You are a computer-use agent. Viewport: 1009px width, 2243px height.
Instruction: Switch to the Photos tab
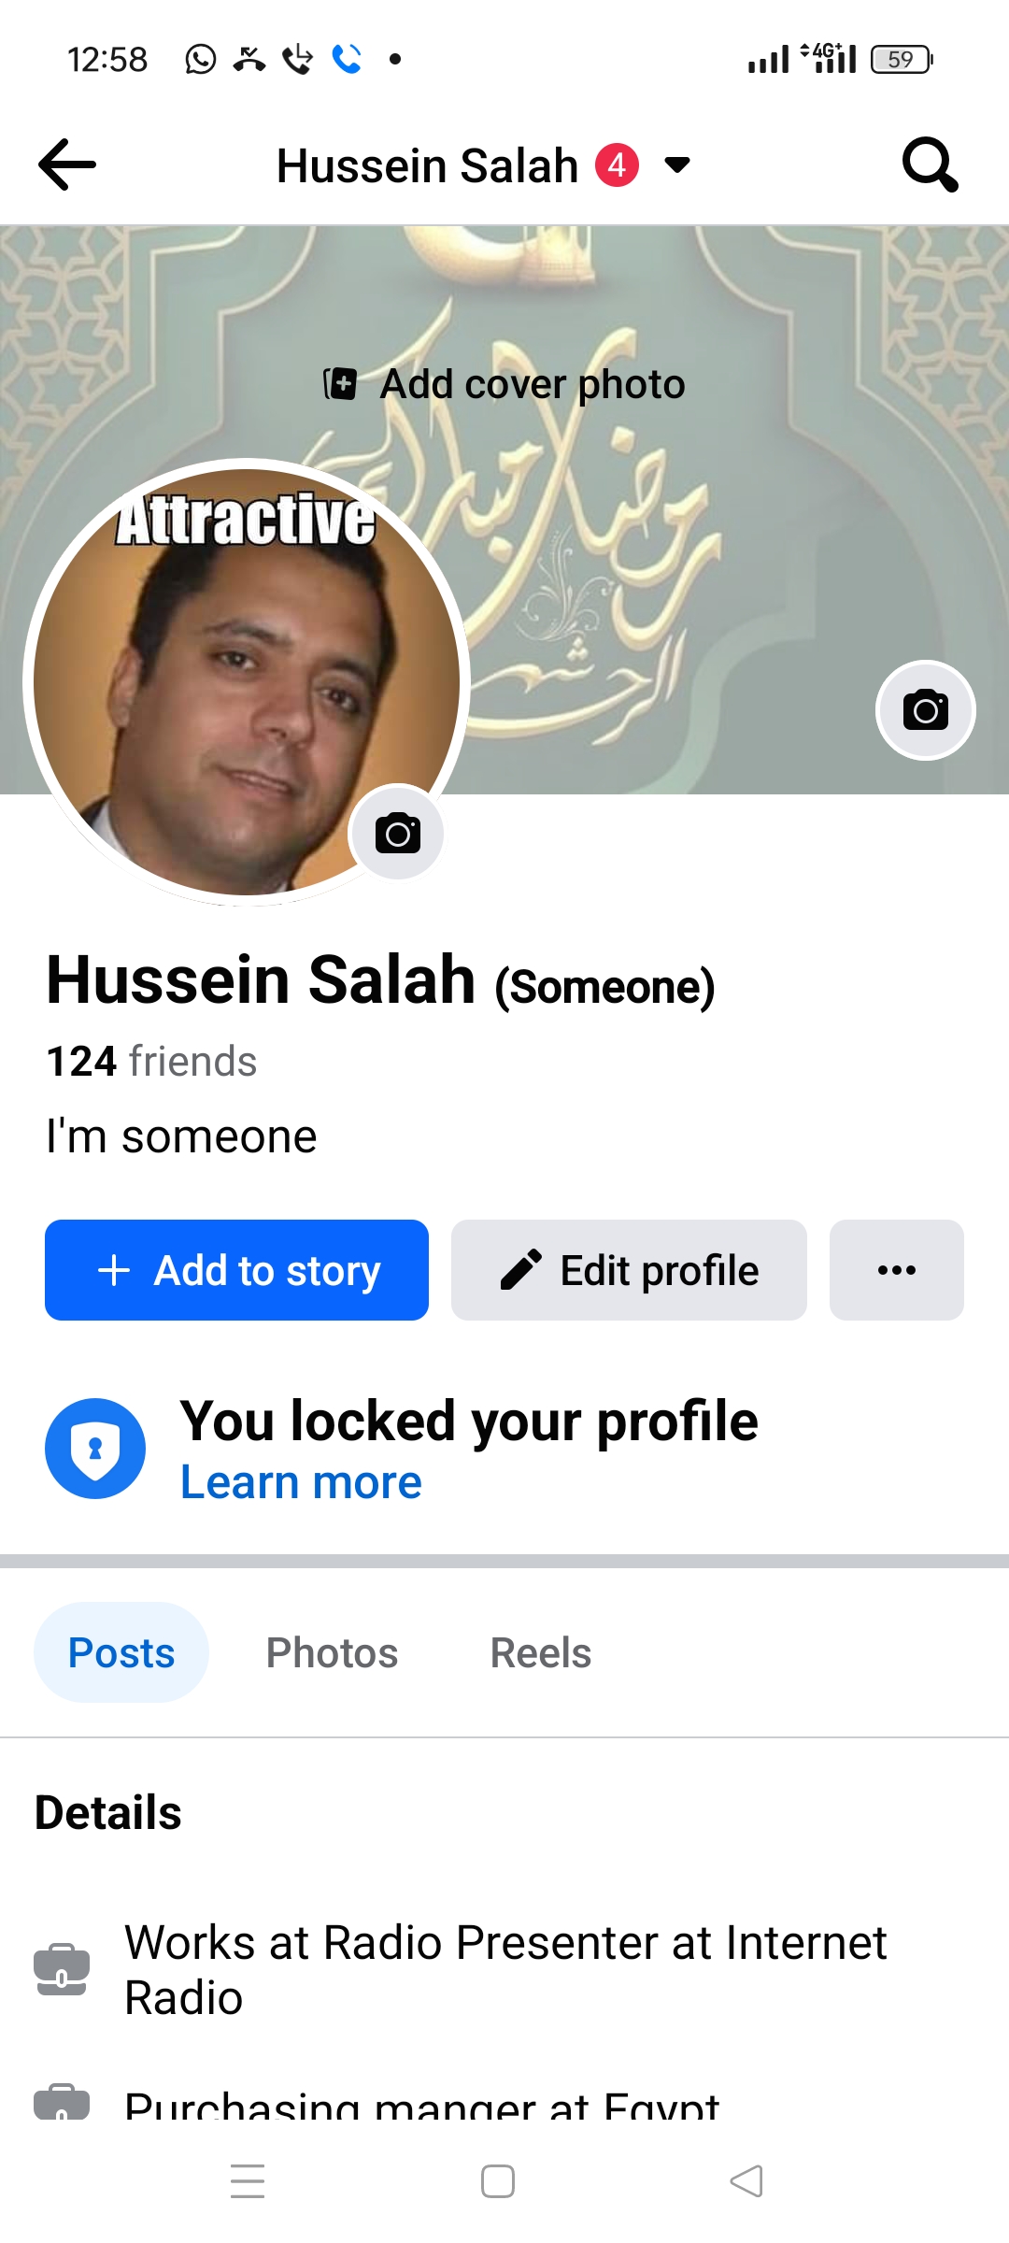click(x=332, y=1652)
